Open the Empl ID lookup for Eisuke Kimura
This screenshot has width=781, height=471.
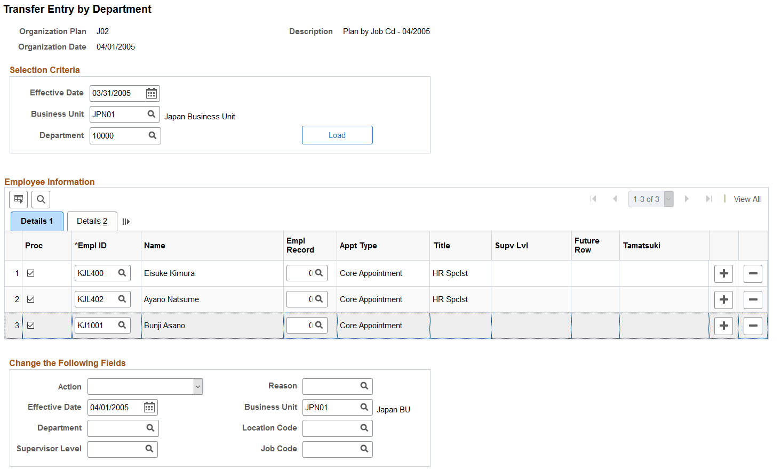point(121,273)
